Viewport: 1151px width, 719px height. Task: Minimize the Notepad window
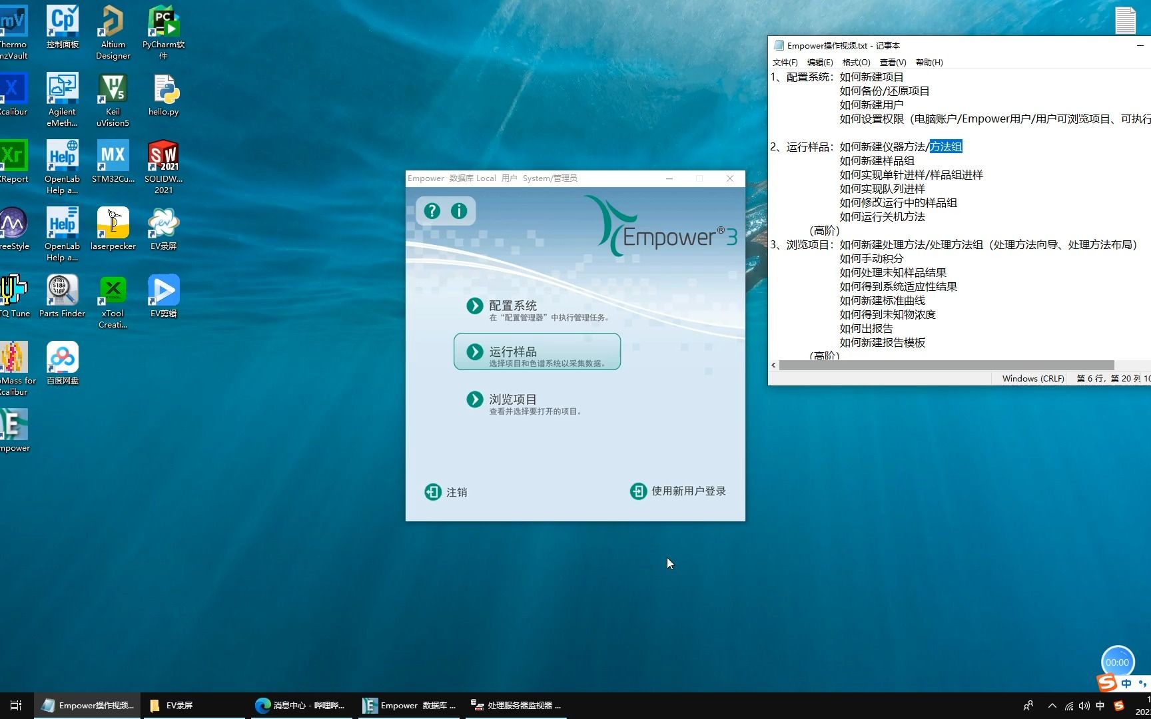1140,45
